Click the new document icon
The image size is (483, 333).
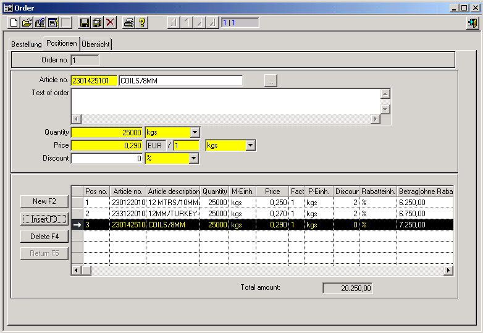(14, 23)
